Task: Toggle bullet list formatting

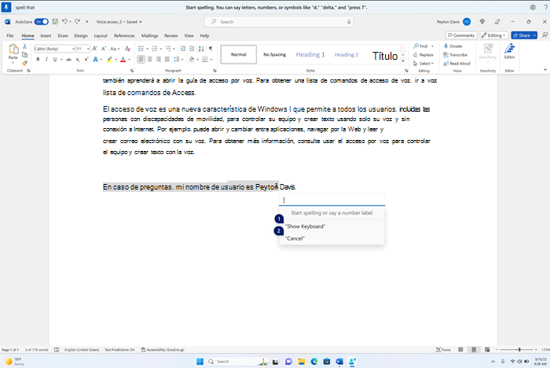Action: pos(141,49)
